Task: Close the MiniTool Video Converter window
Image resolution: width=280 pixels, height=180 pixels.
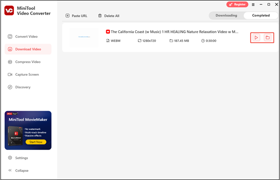Action: (x=276, y=4)
